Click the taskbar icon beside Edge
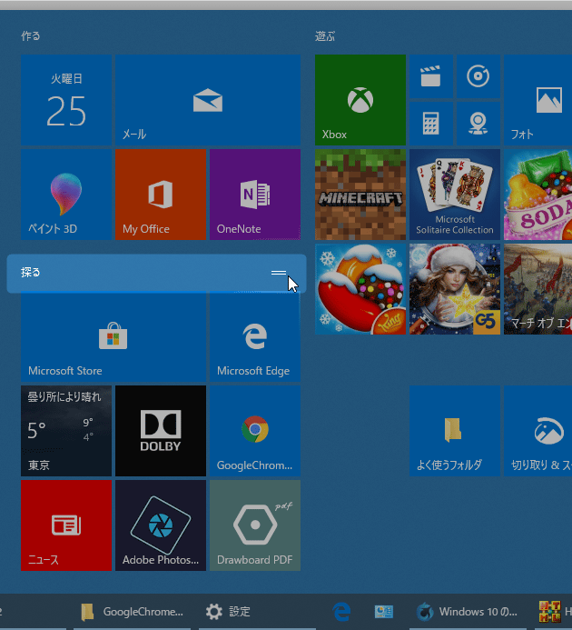This screenshot has height=630, width=572. point(384,612)
